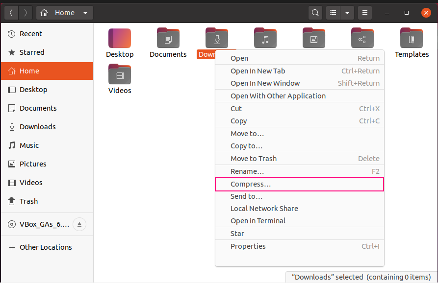Open Music in the sidebar
This screenshot has height=283, width=438.
[47, 145]
